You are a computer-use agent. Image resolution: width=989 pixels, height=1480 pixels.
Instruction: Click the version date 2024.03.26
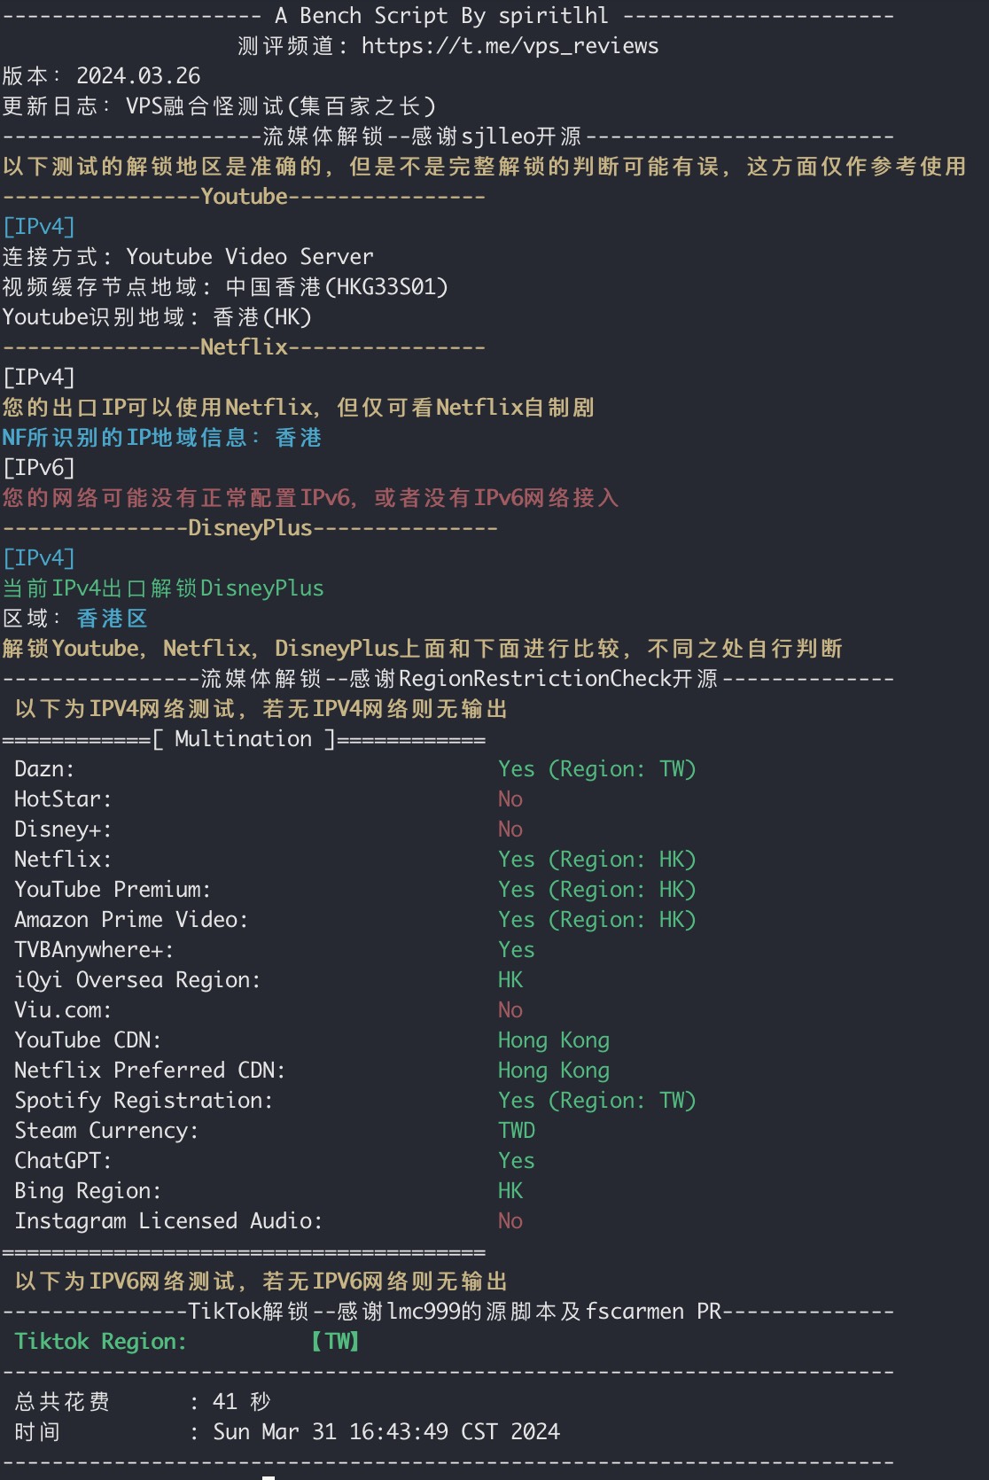click(x=138, y=76)
